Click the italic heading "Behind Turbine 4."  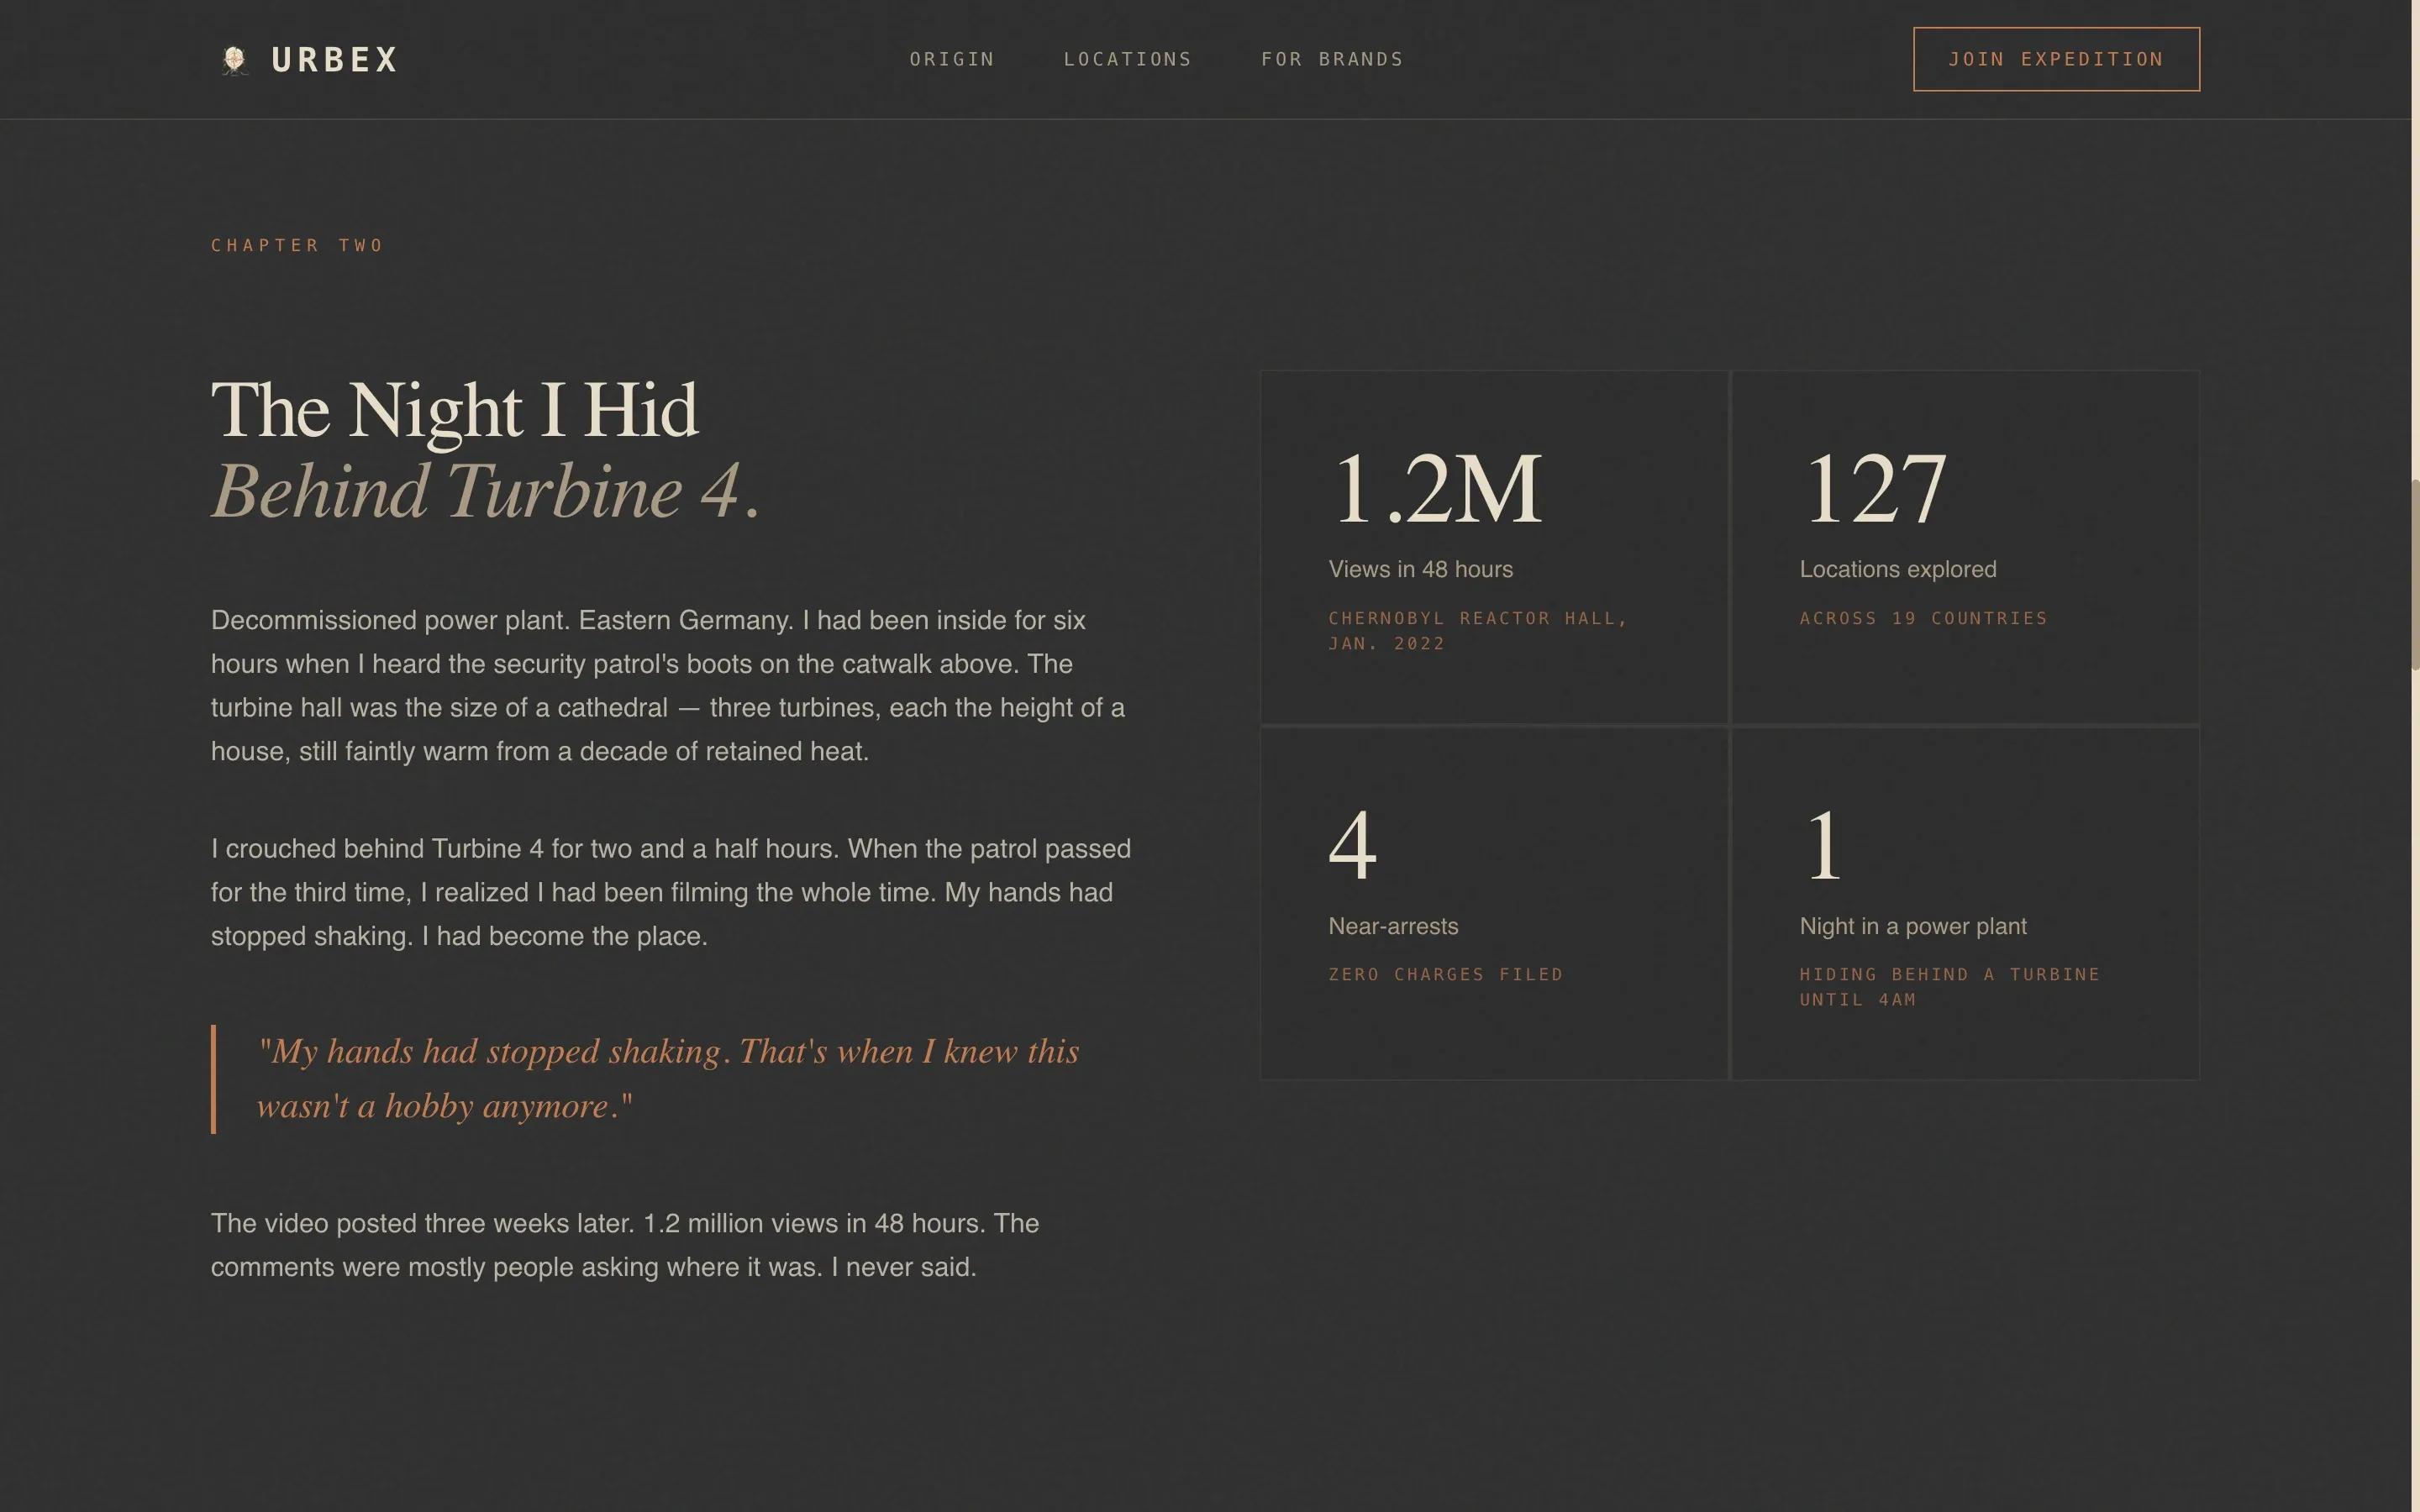(x=486, y=491)
